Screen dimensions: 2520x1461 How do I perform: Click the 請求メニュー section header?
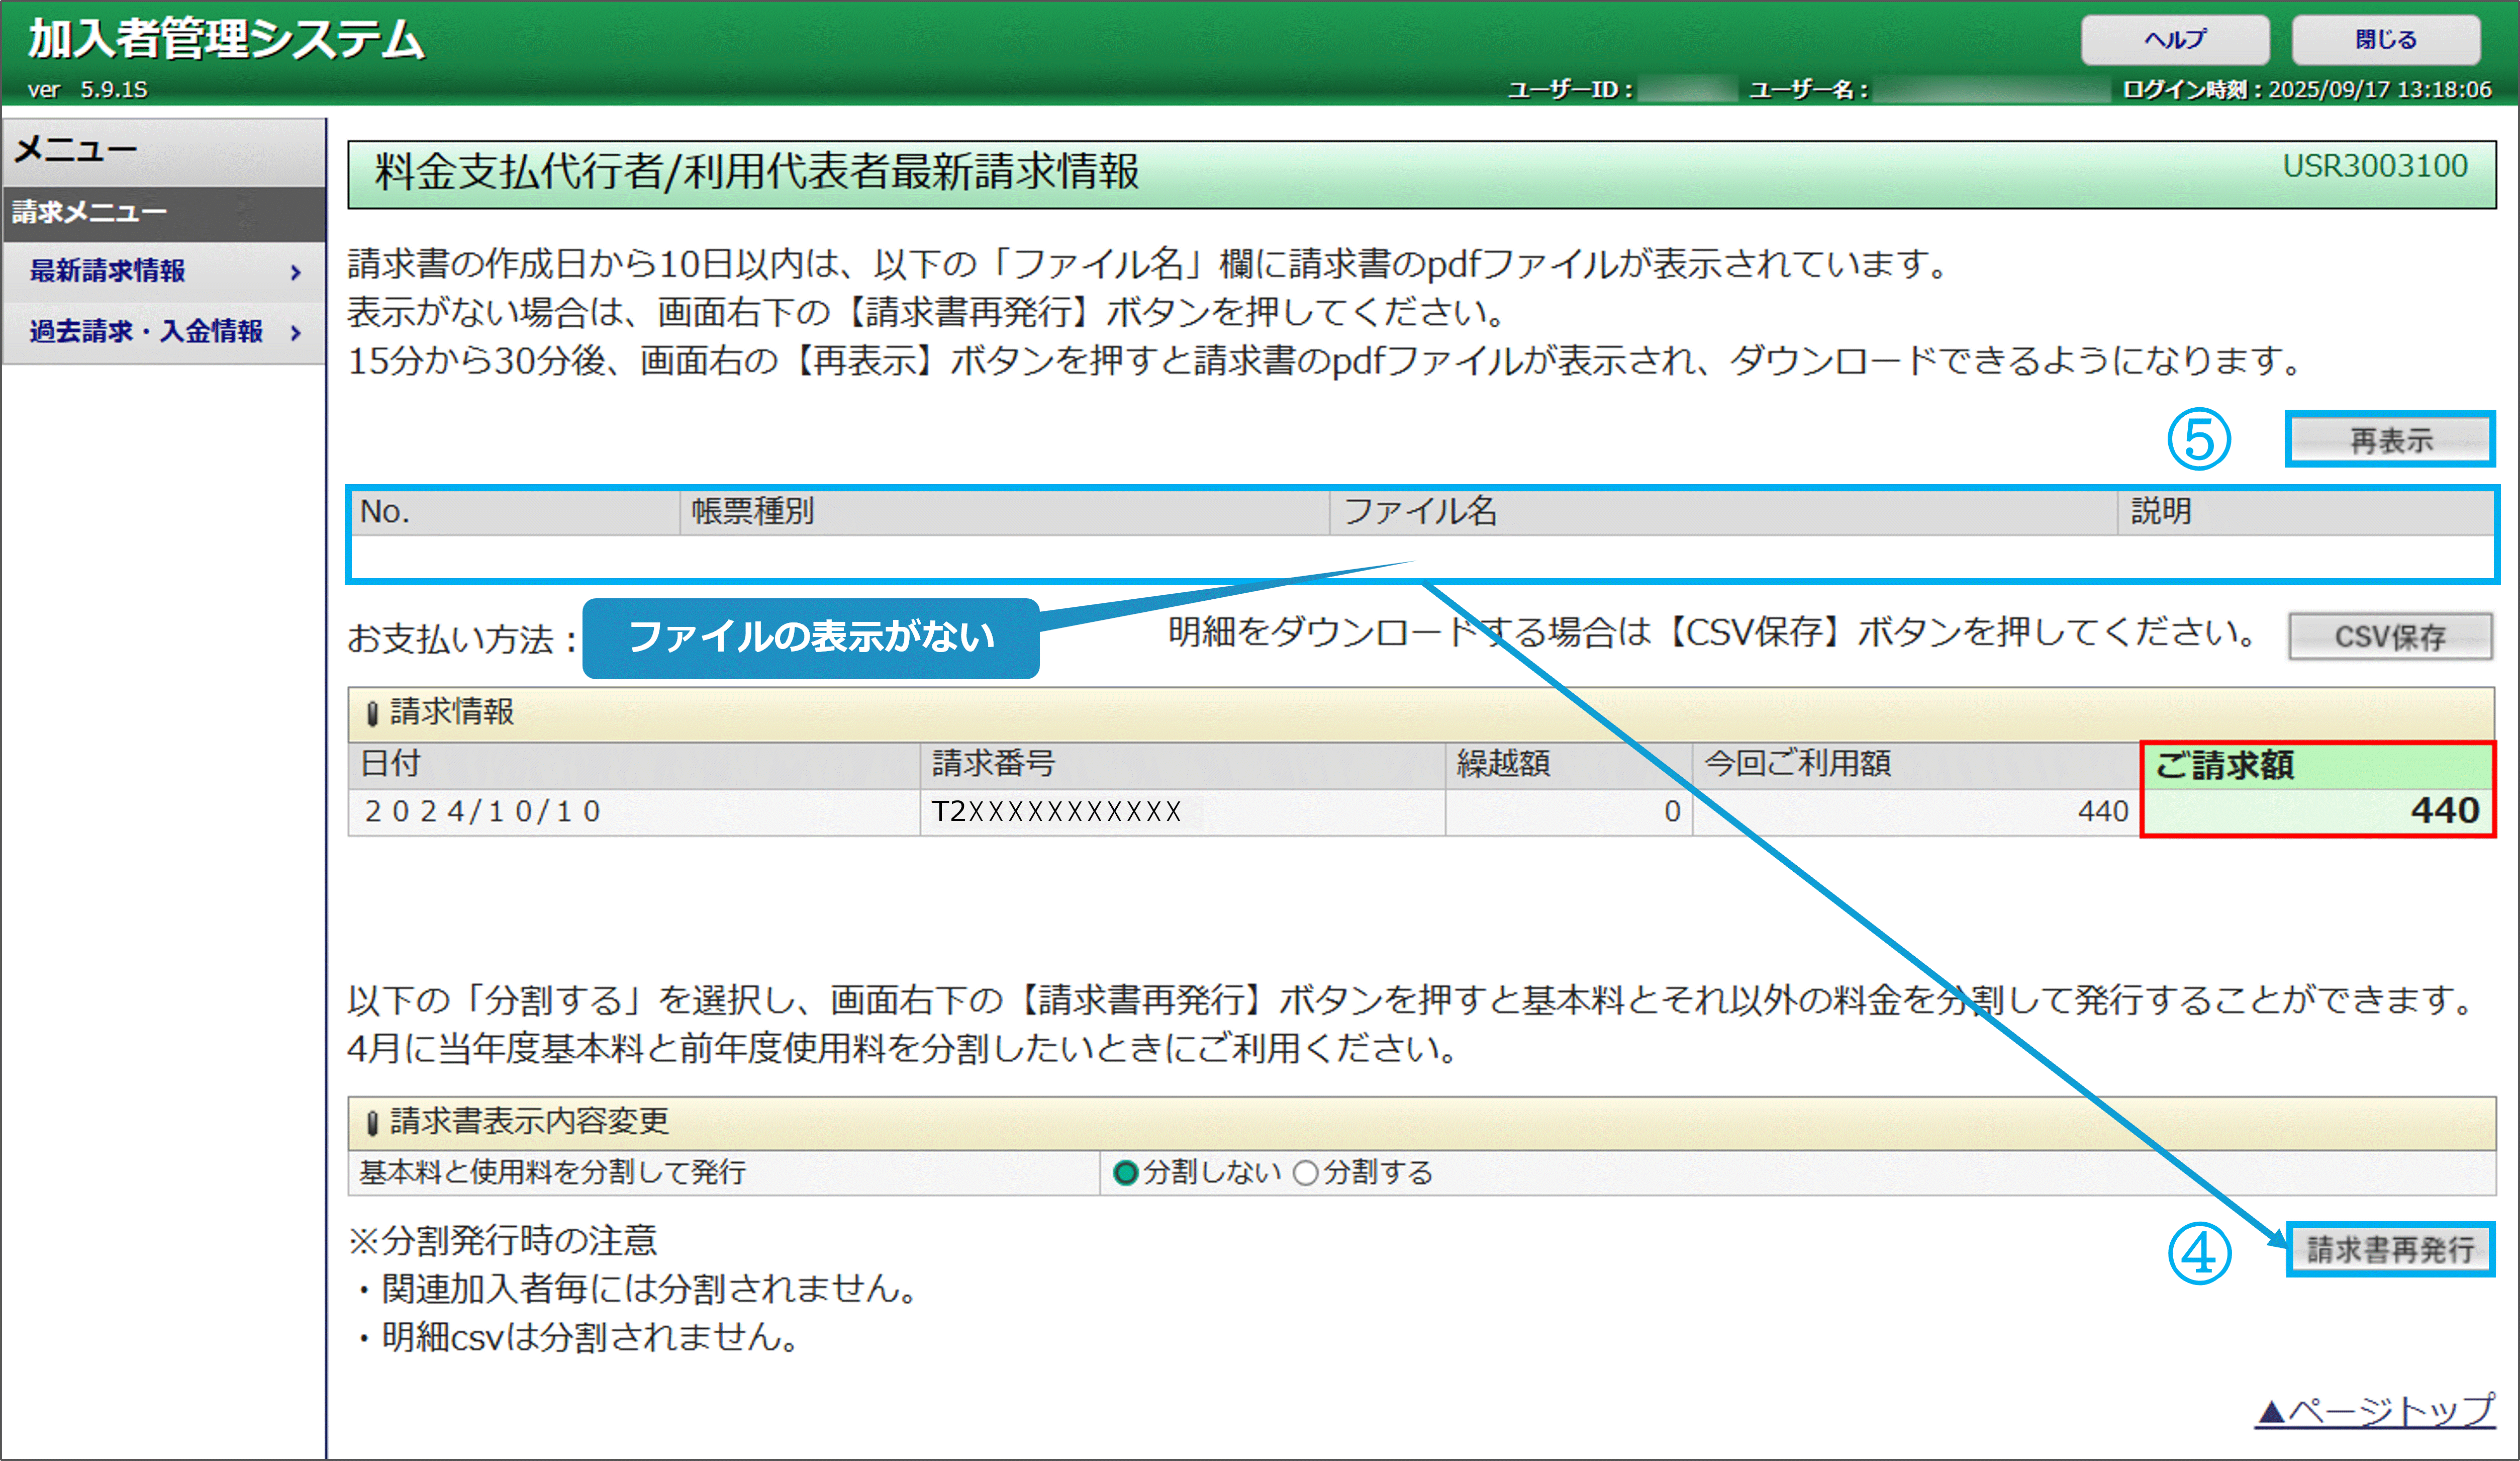coord(90,212)
